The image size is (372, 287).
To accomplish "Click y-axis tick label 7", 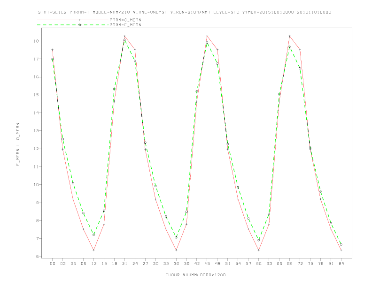I will [37, 238].
